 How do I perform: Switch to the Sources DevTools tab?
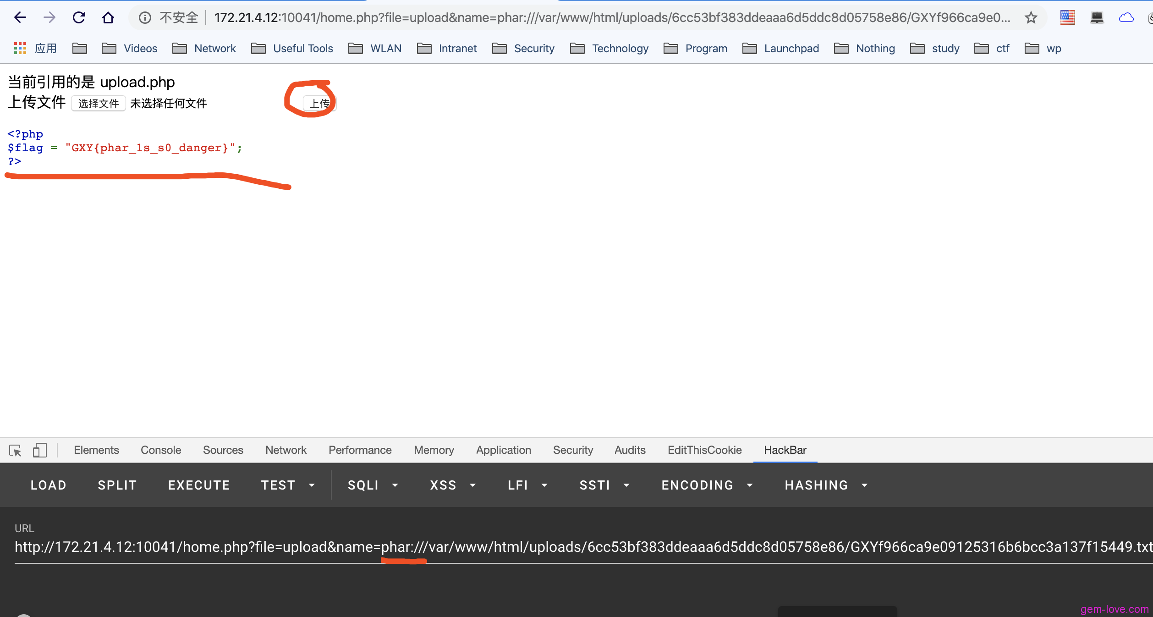pyautogui.click(x=223, y=450)
